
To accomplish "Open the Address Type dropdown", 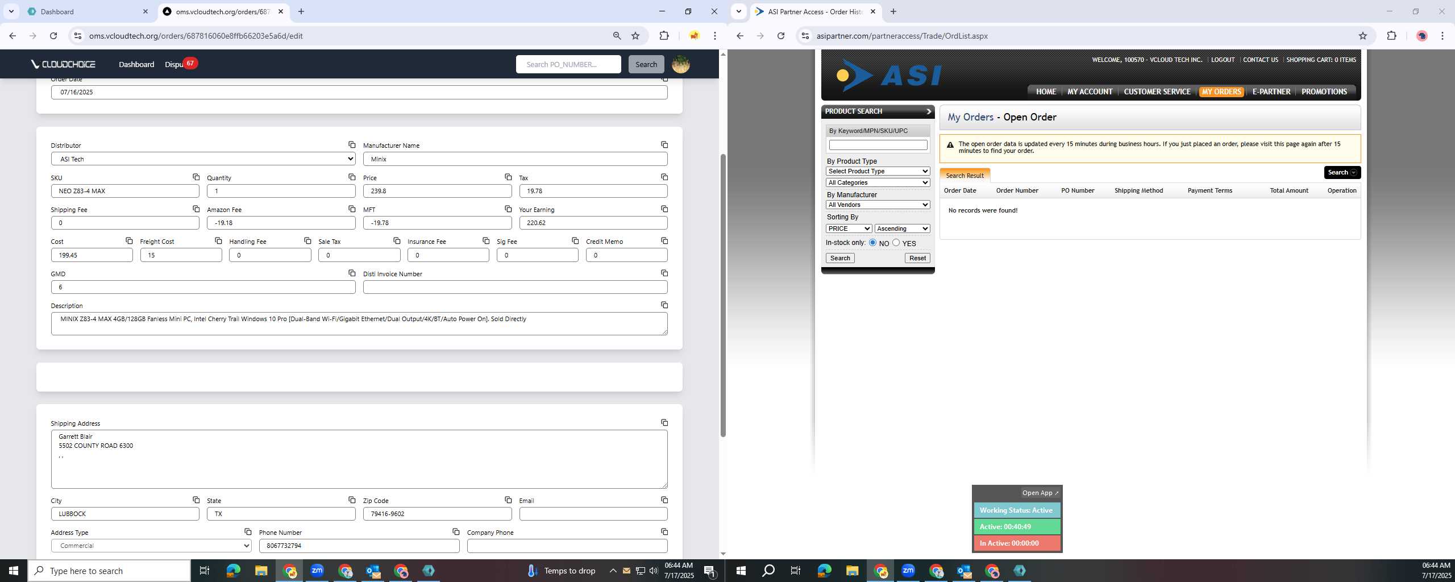I will [151, 546].
